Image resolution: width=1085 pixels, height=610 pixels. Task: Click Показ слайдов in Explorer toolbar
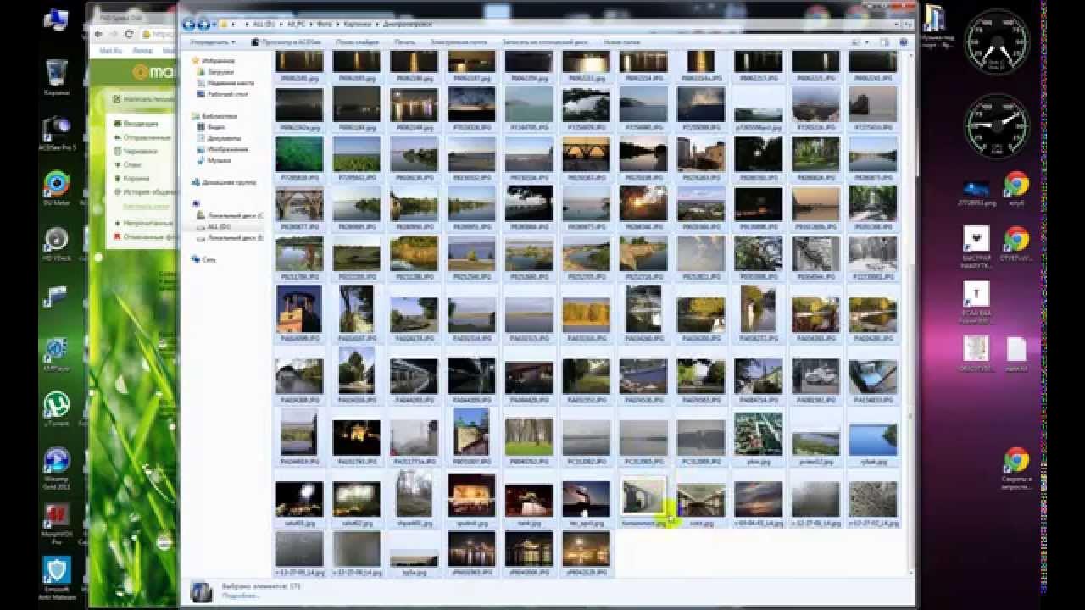[357, 42]
